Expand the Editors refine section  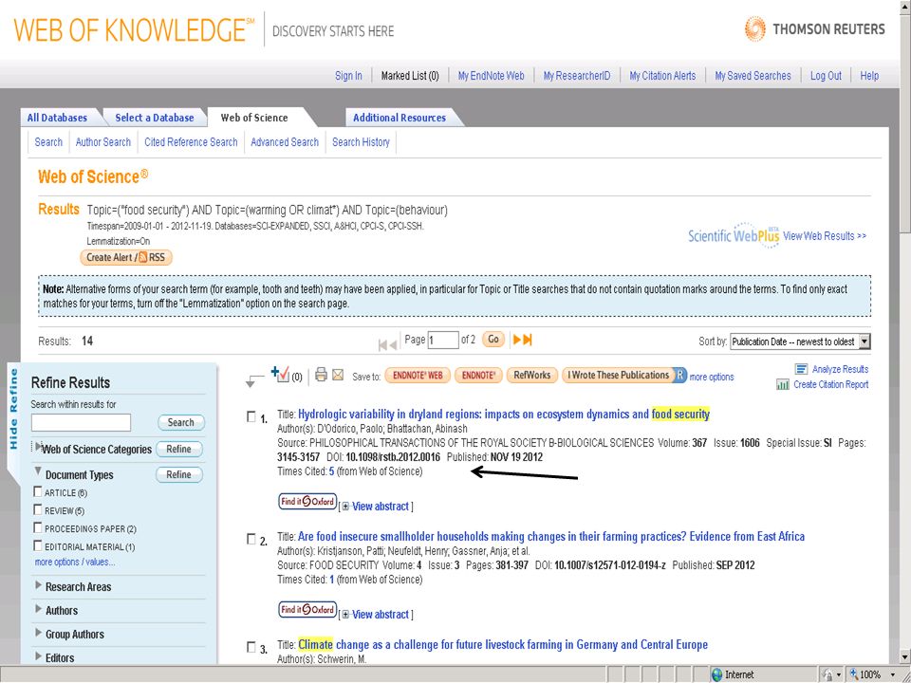pos(39,656)
